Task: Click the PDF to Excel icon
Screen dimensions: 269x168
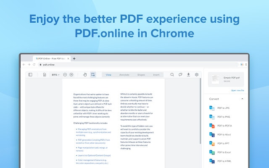Action: pos(212,152)
